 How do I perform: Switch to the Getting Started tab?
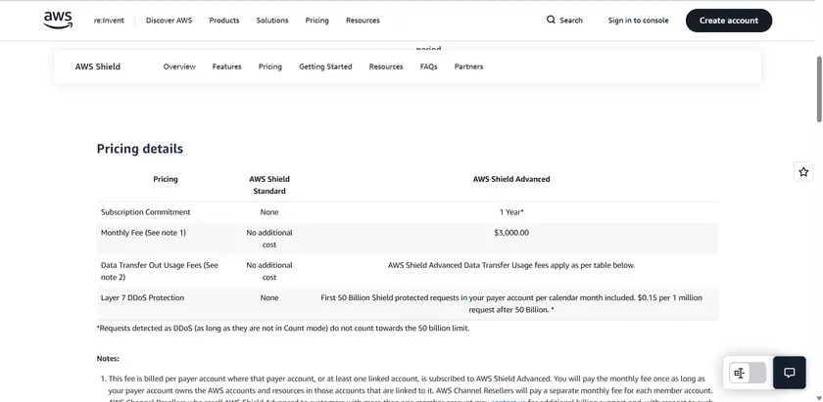(x=325, y=67)
